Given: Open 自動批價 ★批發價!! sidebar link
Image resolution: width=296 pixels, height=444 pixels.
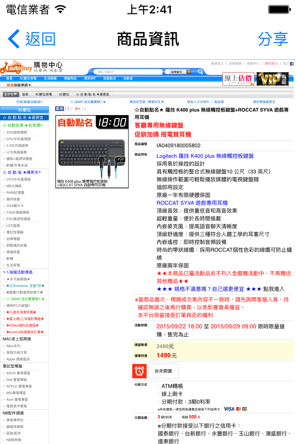Looking at the screenshot, I should pos(22,125).
